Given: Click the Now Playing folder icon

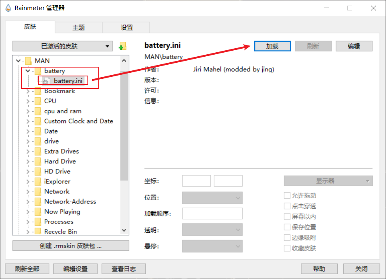Looking at the screenshot, I should [38, 212].
